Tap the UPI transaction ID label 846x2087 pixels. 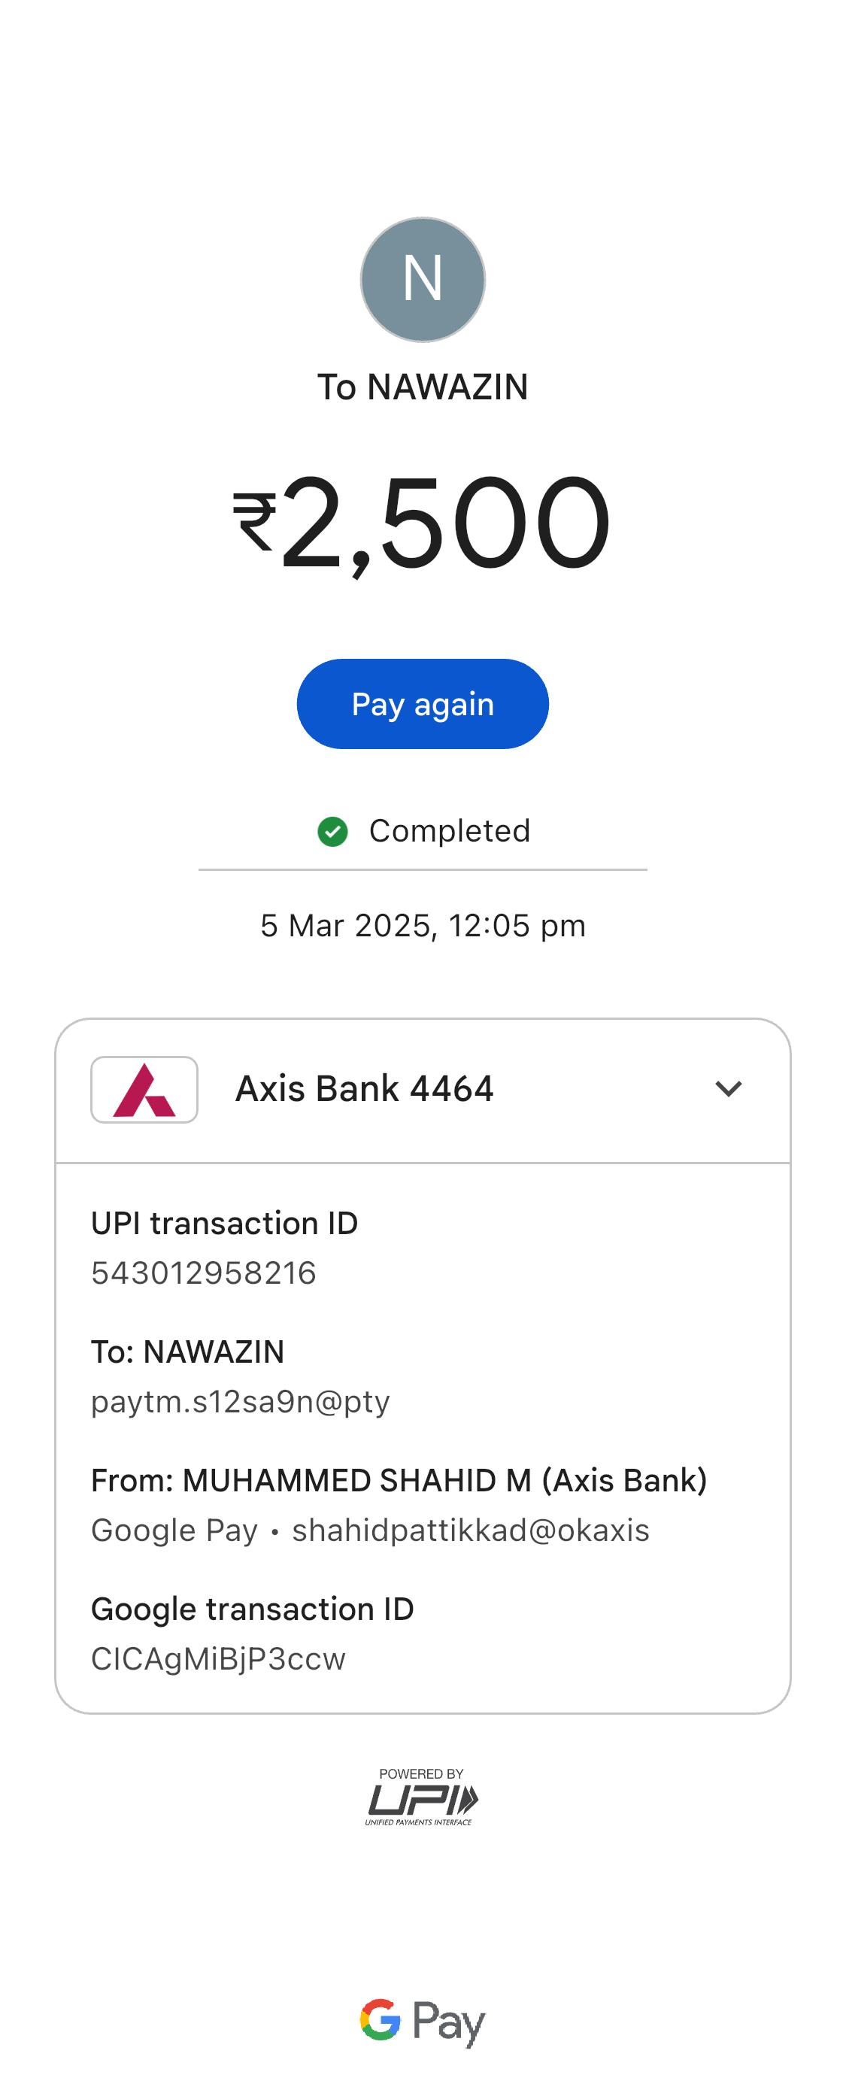click(x=224, y=1224)
